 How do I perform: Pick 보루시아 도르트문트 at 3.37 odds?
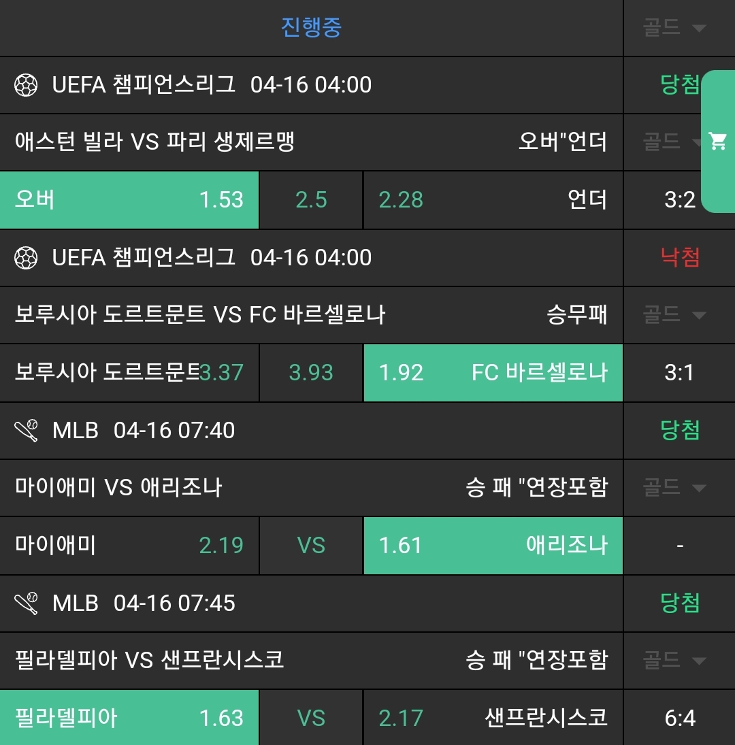click(x=129, y=373)
